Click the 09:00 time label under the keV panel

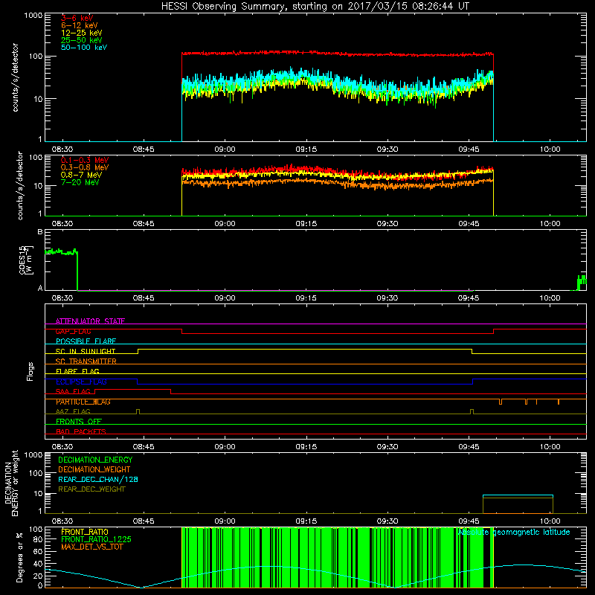pyautogui.click(x=225, y=149)
